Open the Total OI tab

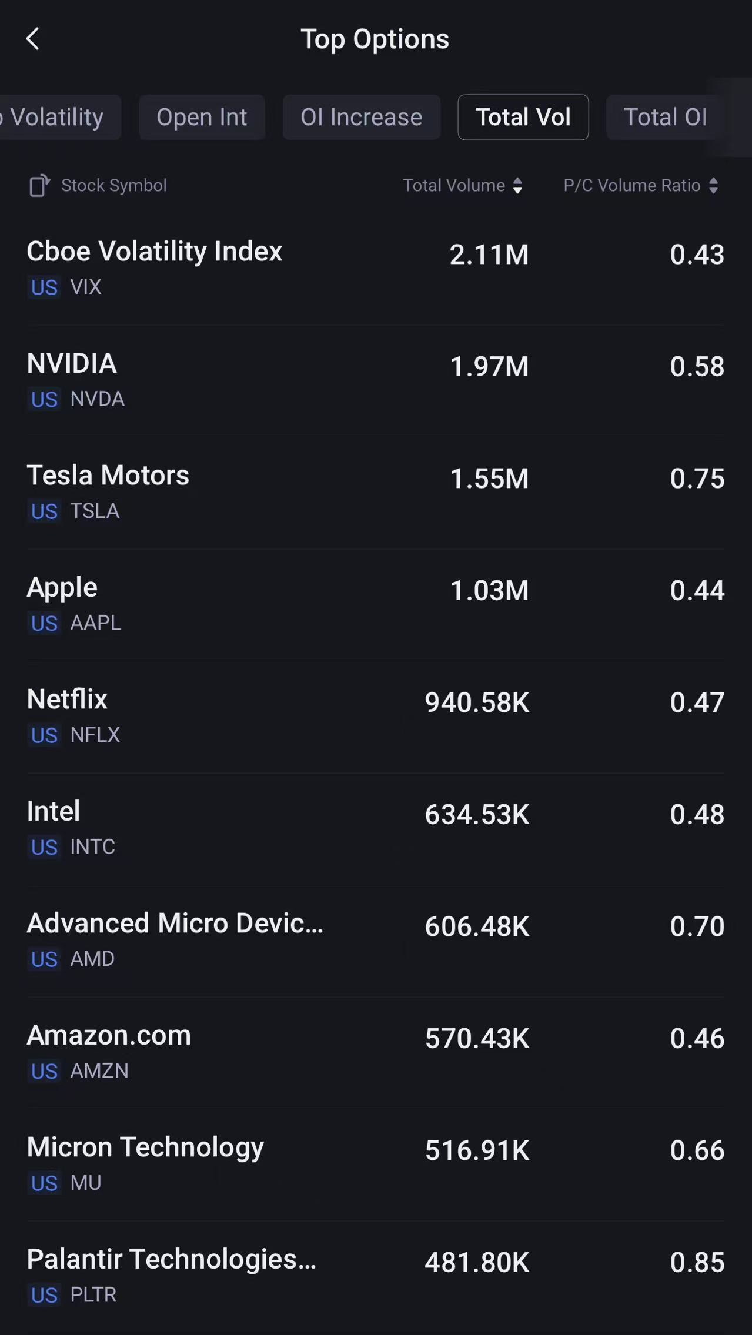[665, 118]
